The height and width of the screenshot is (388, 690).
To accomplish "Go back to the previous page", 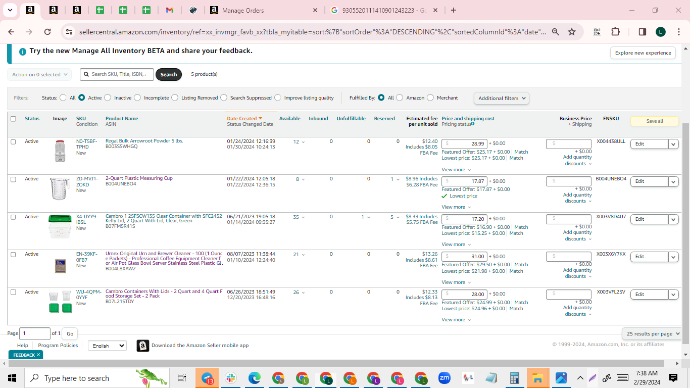I will 11,32.
